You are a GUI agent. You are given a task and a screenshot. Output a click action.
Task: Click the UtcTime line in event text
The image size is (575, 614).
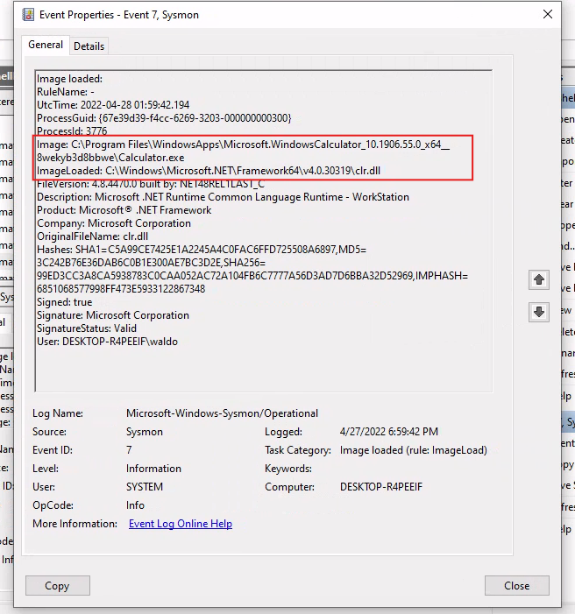pyautogui.click(x=113, y=105)
